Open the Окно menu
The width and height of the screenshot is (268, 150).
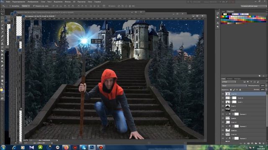pyautogui.click(x=90, y=2)
